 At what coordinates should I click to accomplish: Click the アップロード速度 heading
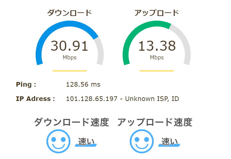pos(155,122)
